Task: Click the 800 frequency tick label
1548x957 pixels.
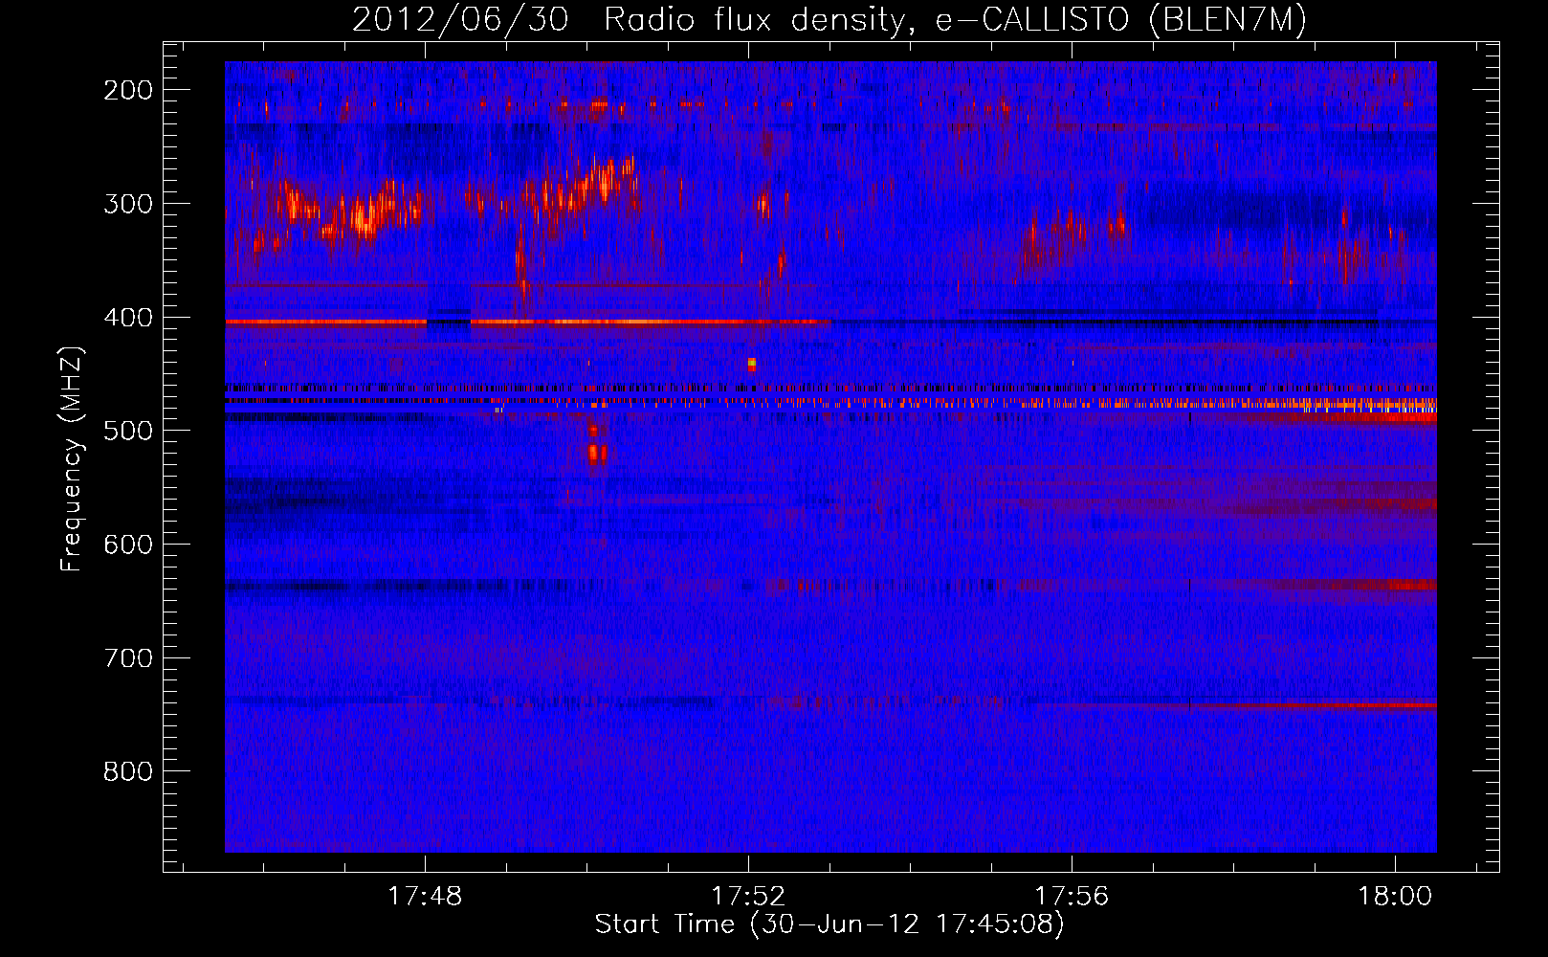Action: [x=128, y=771]
